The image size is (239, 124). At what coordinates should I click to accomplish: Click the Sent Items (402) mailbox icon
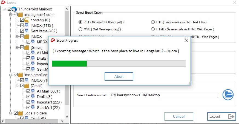(x=27, y=31)
